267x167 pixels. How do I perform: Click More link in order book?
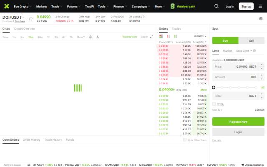point(204,90)
